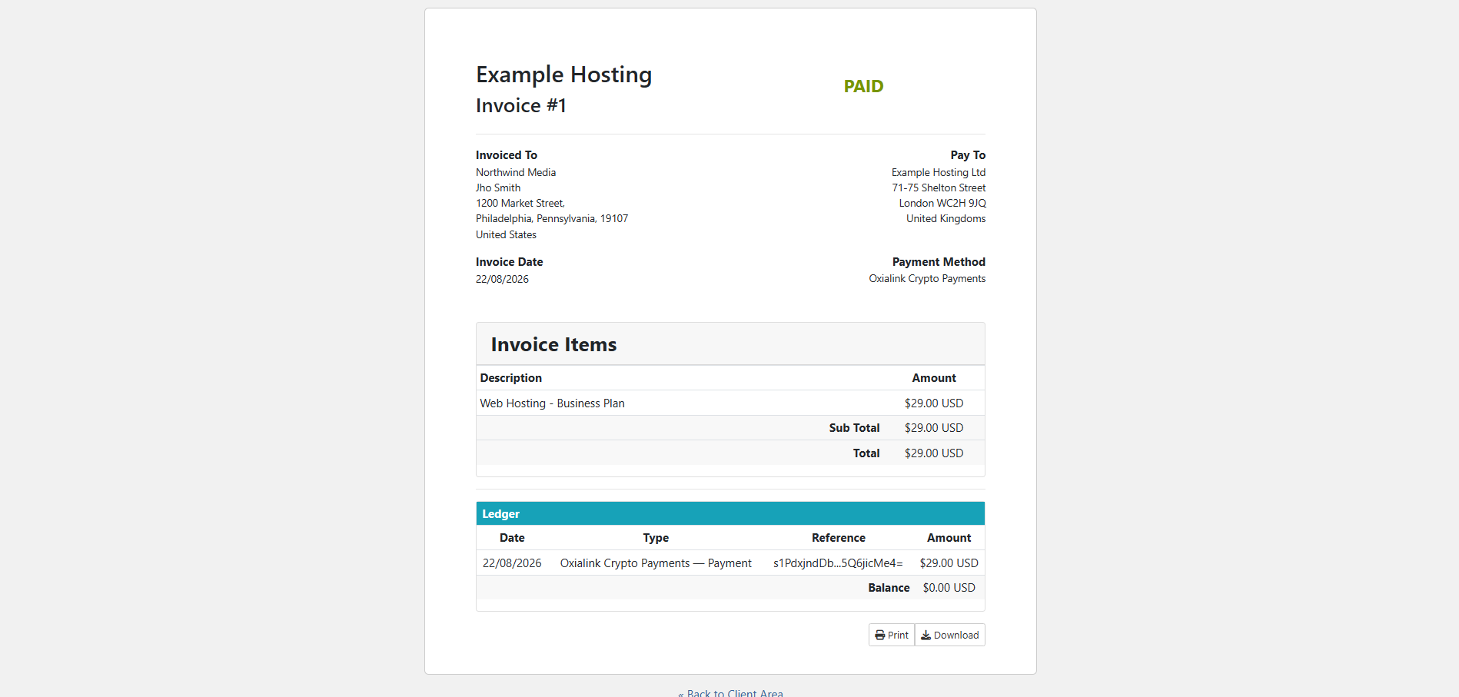
Task: Click the Description column header
Action: (510, 377)
